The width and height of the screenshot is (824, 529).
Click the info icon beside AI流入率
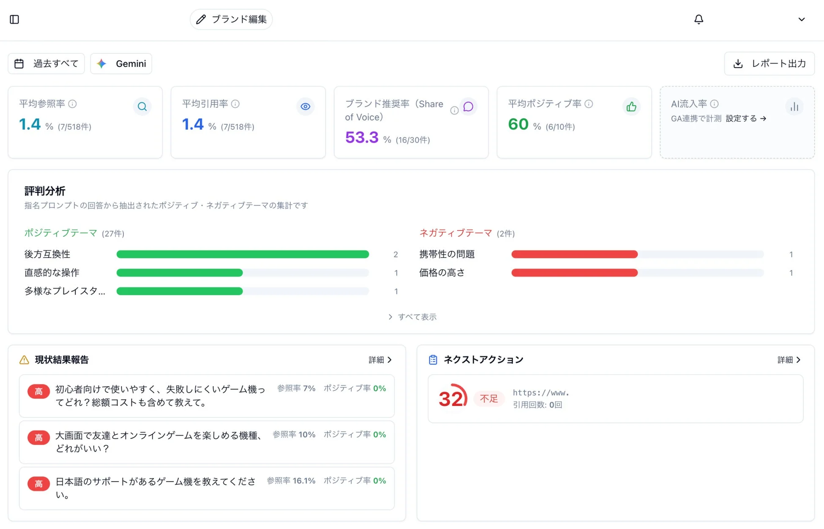tap(715, 104)
